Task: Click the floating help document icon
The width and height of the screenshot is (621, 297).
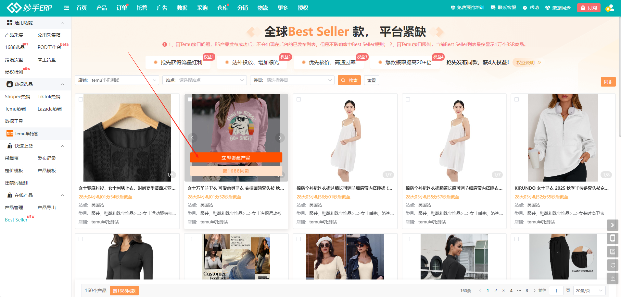Action: (613, 252)
